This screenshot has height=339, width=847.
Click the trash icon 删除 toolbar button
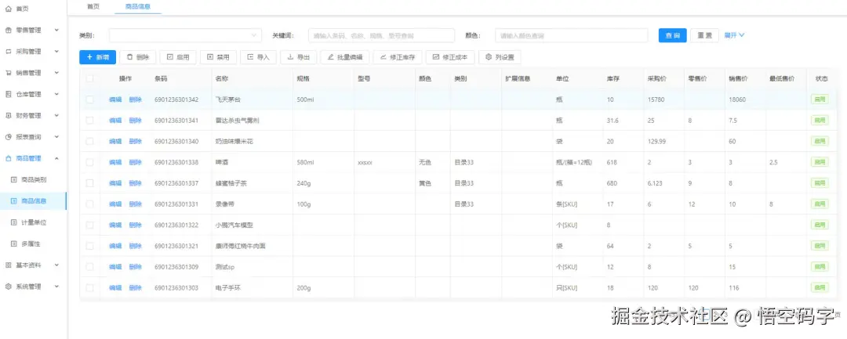coord(138,57)
